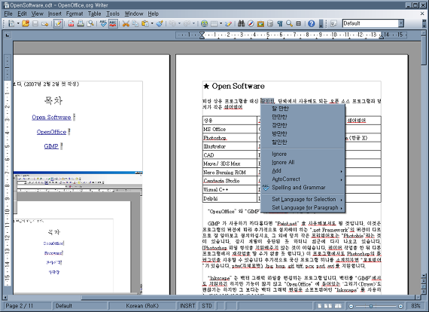Follow the Open Software link in contents

tap(51, 118)
